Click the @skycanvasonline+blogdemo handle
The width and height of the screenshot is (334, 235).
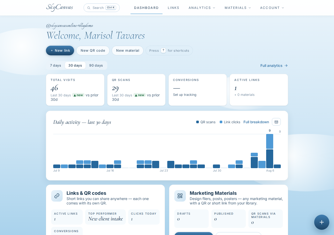(69, 25)
